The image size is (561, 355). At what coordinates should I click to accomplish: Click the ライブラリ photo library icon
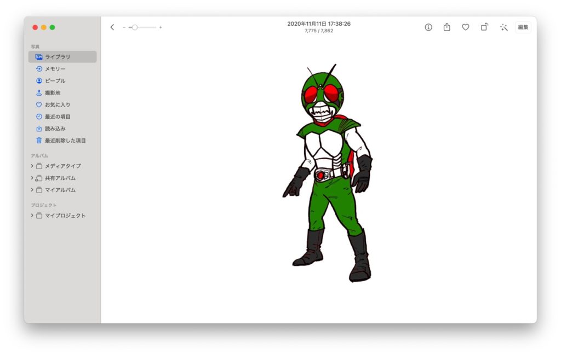pyautogui.click(x=39, y=57)
